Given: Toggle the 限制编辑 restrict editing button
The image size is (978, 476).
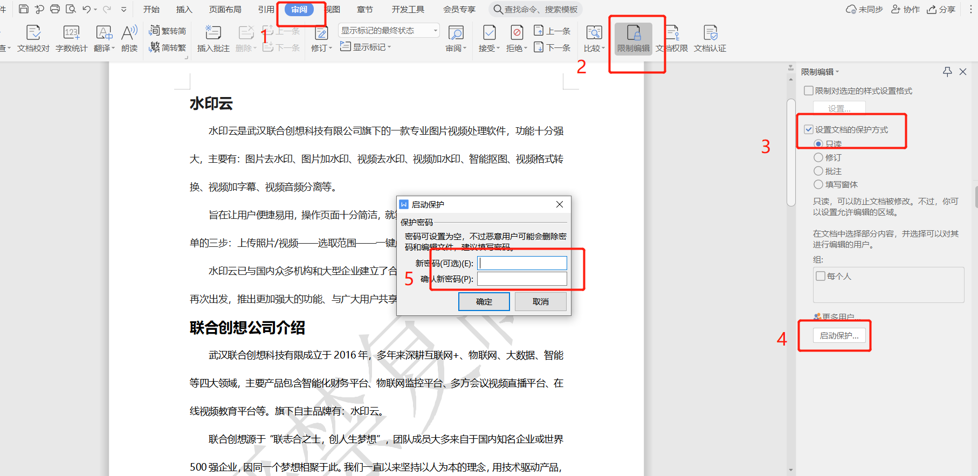Looking at the screenshot, I should 633,38.
